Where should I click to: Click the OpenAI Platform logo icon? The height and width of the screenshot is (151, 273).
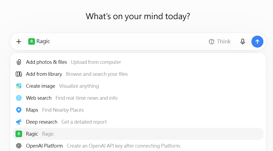point(19,146)
